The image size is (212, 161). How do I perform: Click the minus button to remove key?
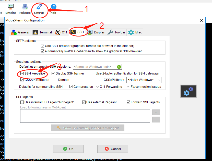click(156, 120)
